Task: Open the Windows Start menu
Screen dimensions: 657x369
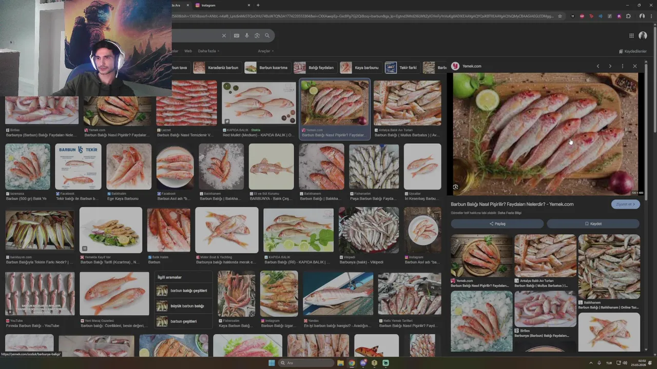Action: 272,363
